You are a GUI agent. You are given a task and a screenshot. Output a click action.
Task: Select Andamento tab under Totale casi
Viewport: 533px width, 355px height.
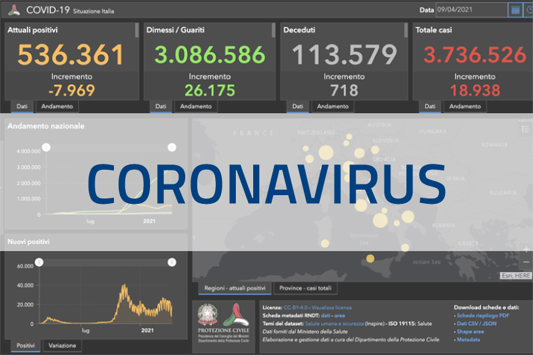tap(465, 107)
